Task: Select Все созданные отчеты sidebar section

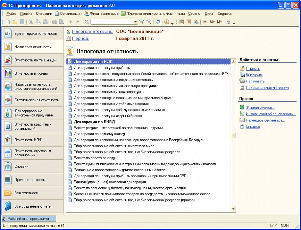Action: (33, 206)
